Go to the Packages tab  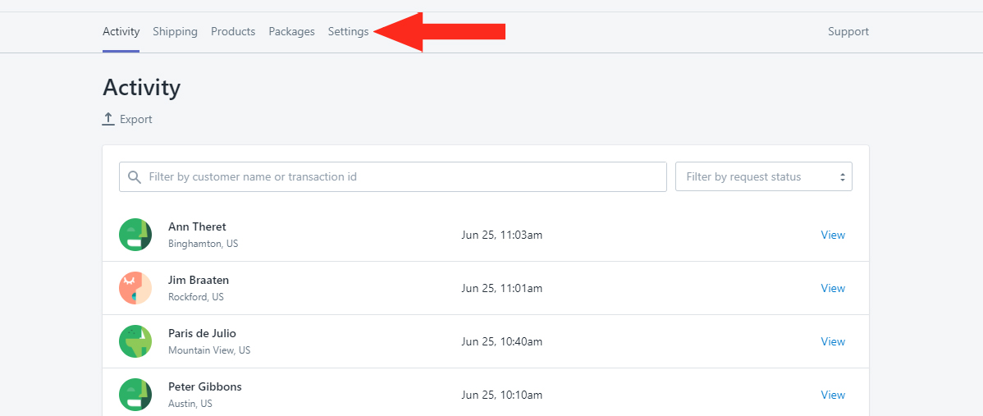click(x=291, y=31)
